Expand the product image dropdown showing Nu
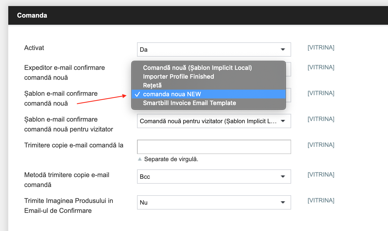388x231 pixels. pos(214,202)
